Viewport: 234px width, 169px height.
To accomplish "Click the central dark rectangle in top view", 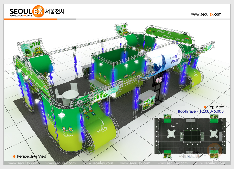I will point(192,136).
